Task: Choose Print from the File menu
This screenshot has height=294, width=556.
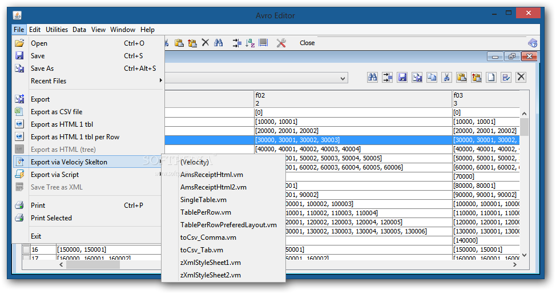Action: 88,206
